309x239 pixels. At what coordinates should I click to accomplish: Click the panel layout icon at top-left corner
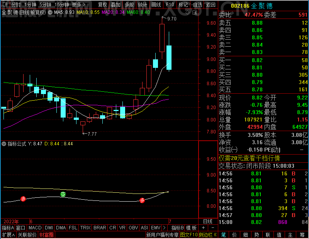(5, 4)
